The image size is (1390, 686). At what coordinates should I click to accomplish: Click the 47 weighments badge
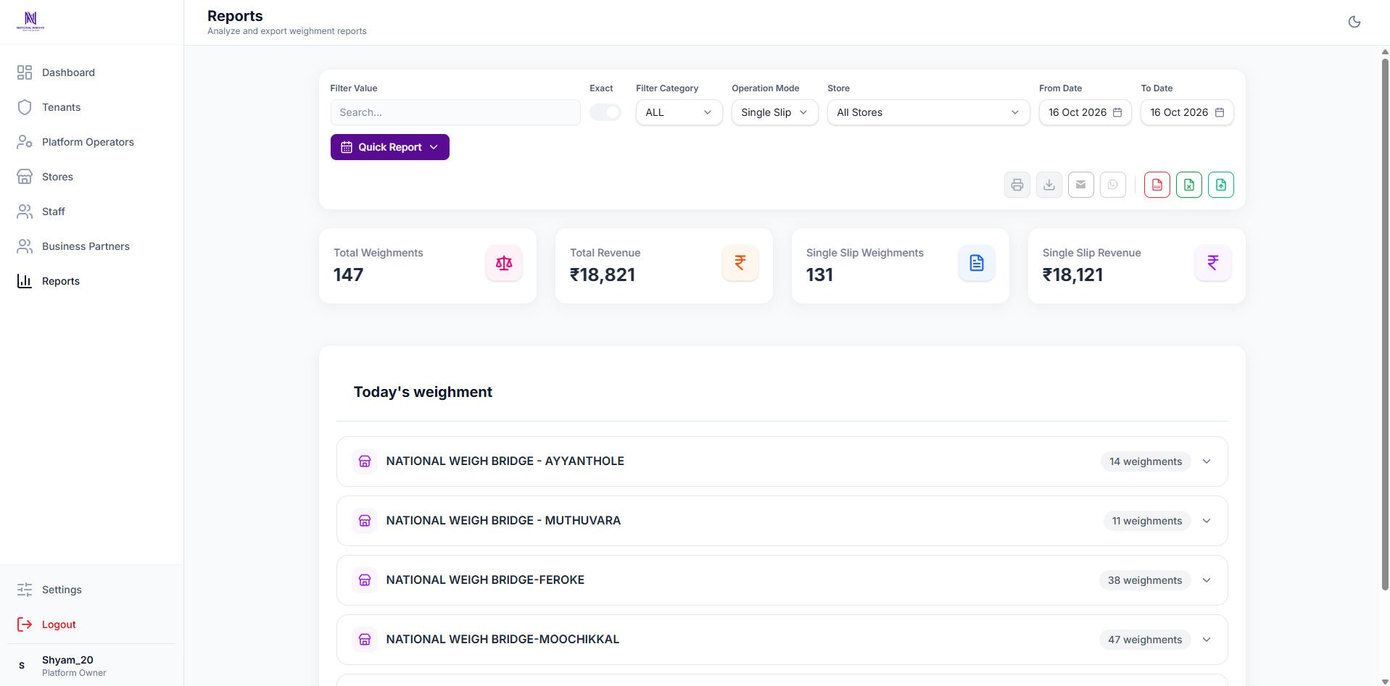[1145, 640]
